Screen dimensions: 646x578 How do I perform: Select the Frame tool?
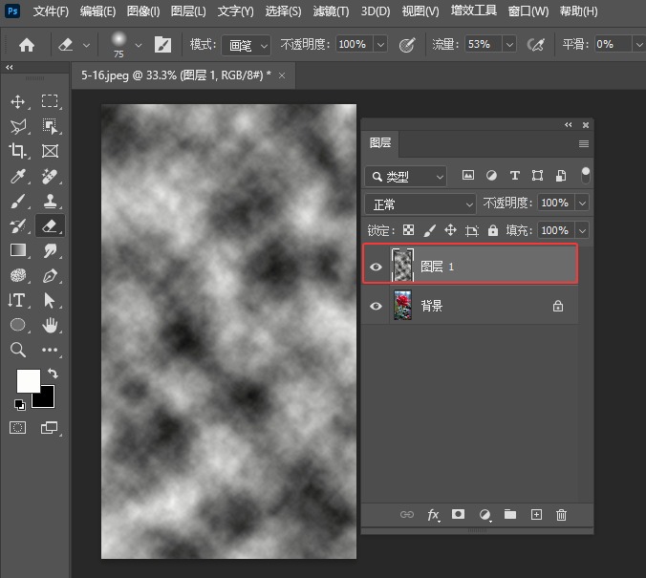[x=50, y=151]
